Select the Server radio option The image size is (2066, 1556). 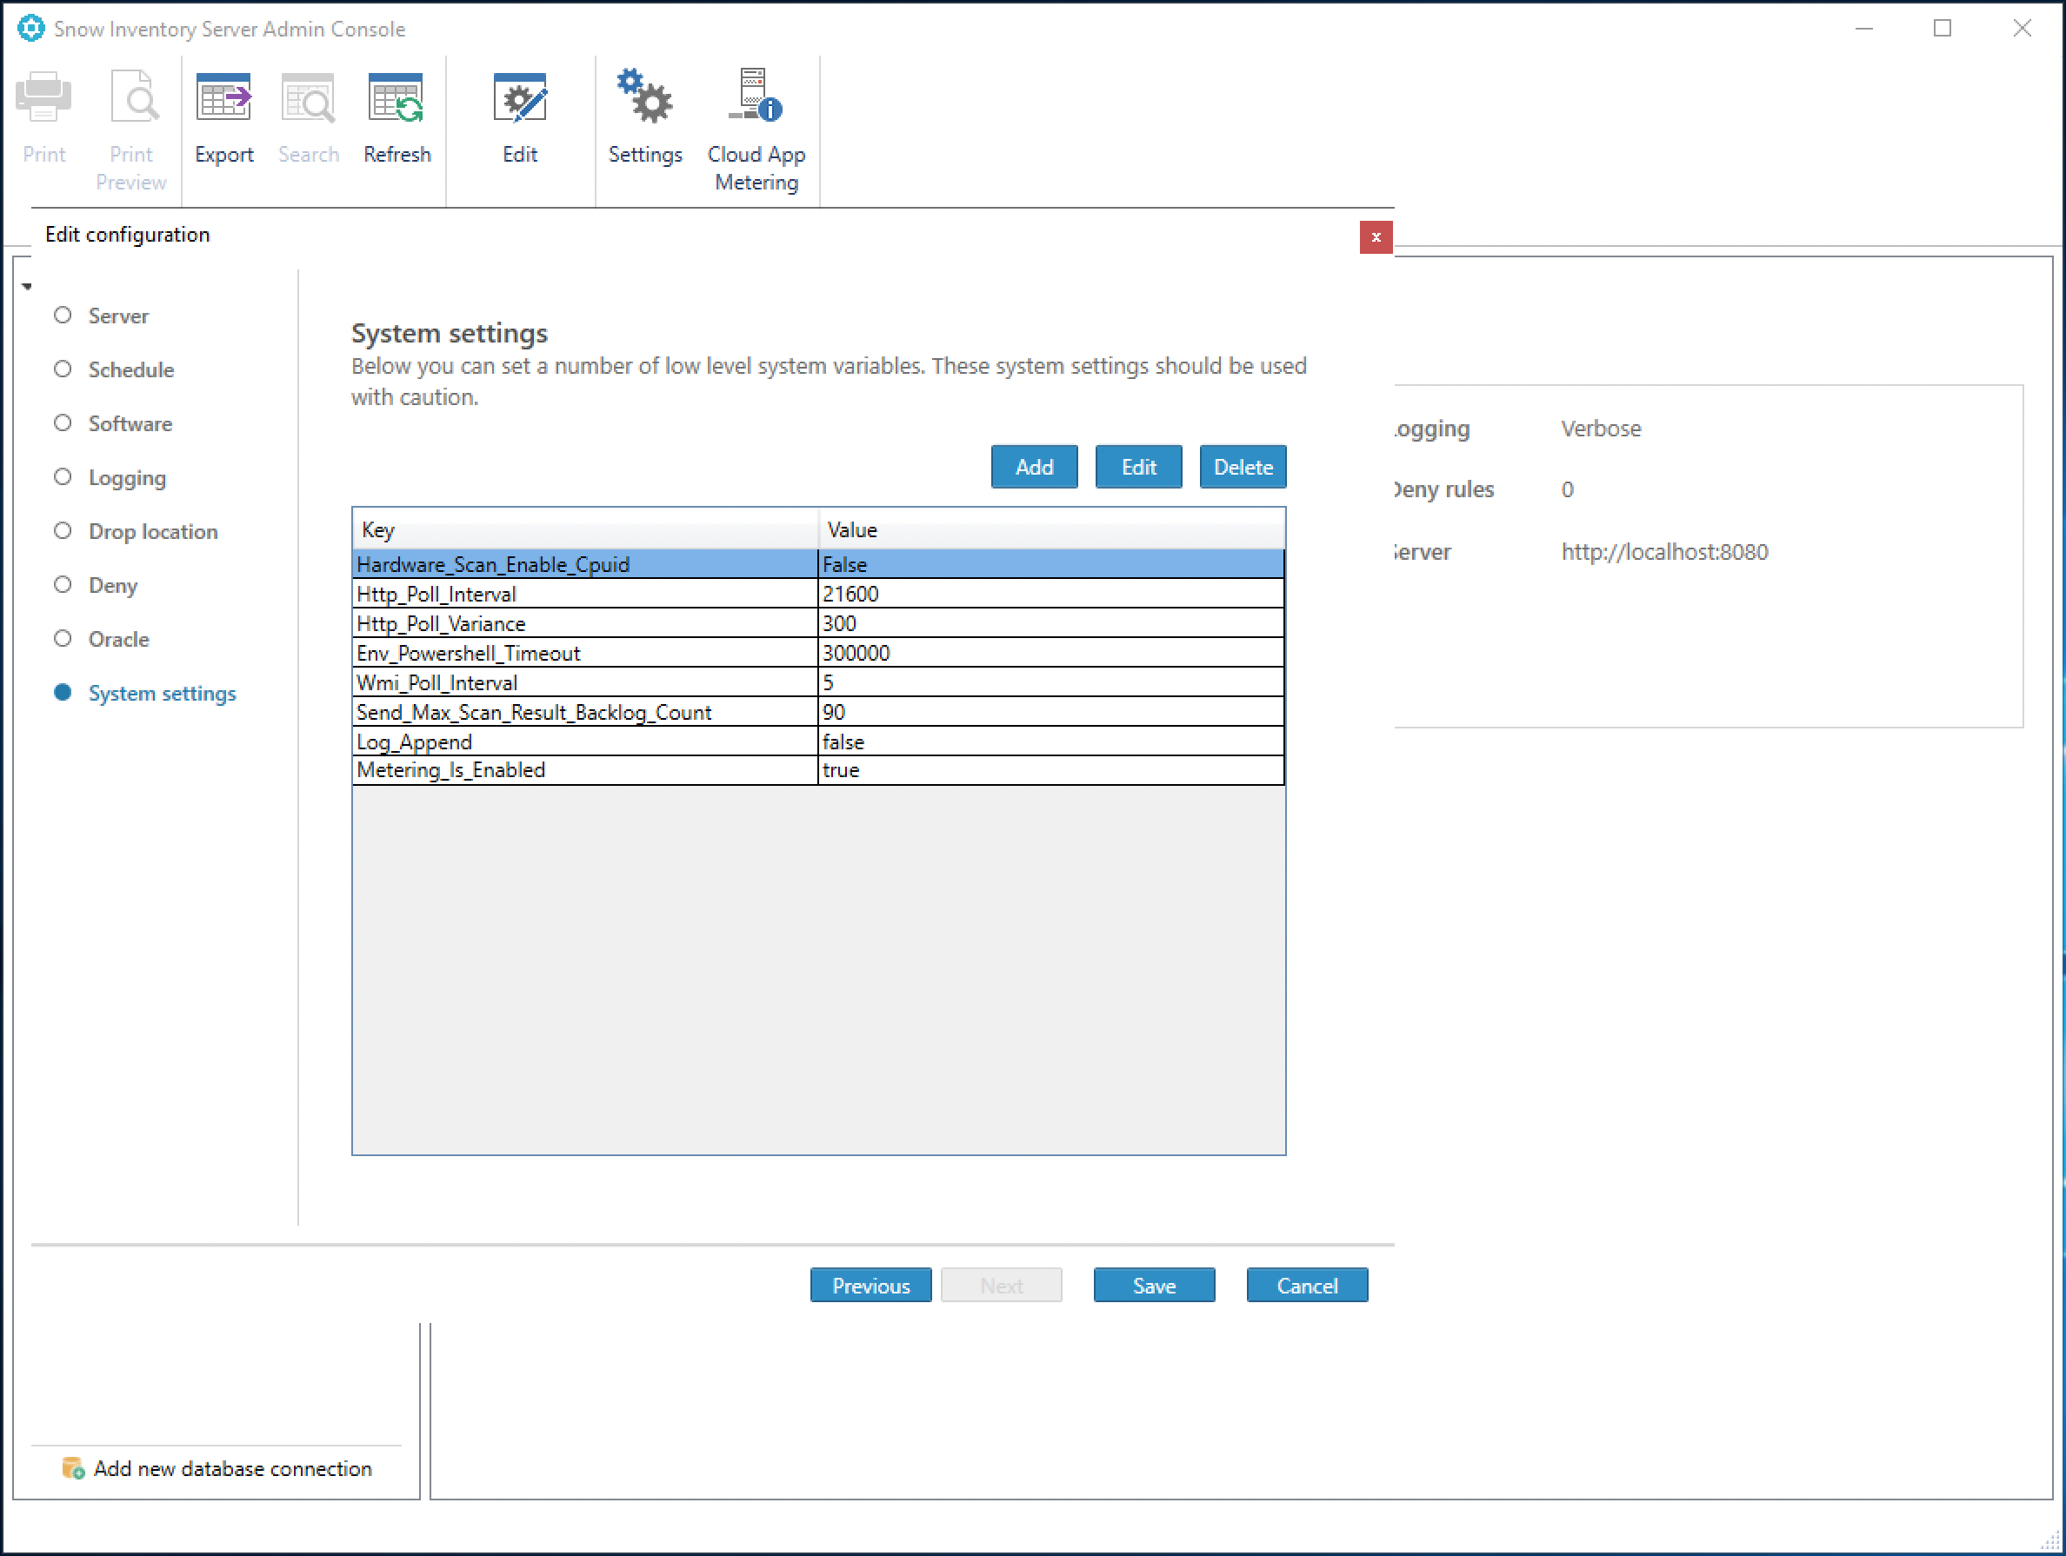pos(63,316)
